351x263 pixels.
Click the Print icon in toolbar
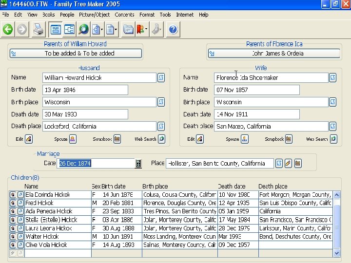tap(38, 30)
